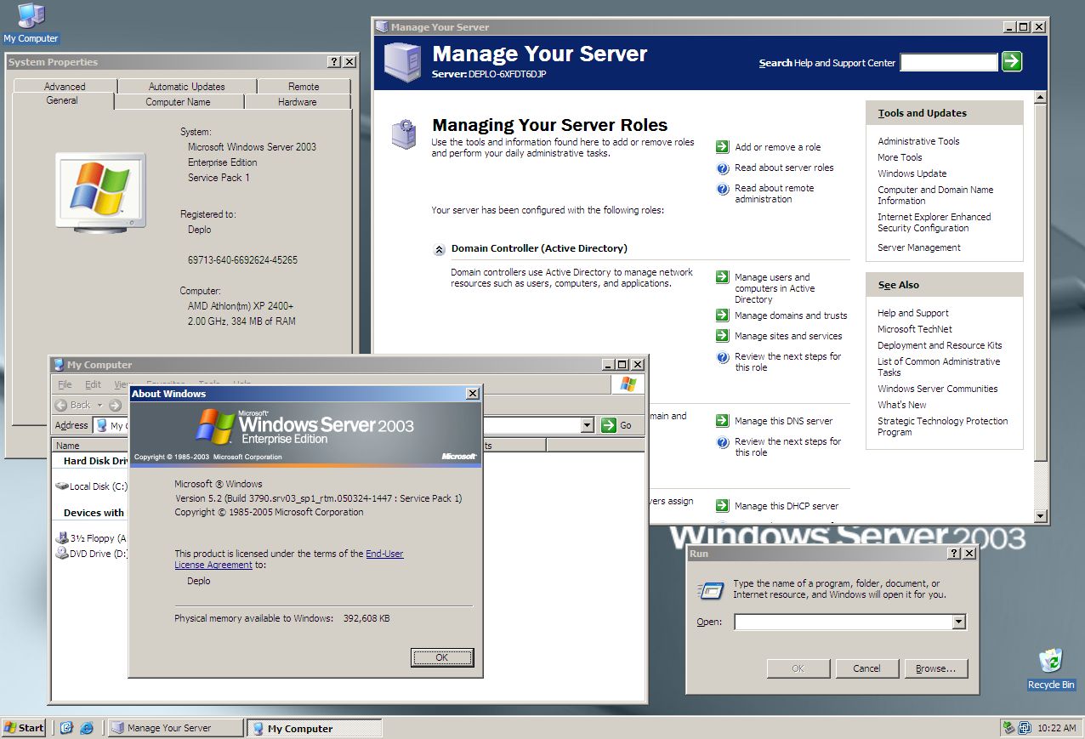Activate Manage Your Server taskbar button
Viewport: 1085px width, 739px height.
tap(174, 728)
